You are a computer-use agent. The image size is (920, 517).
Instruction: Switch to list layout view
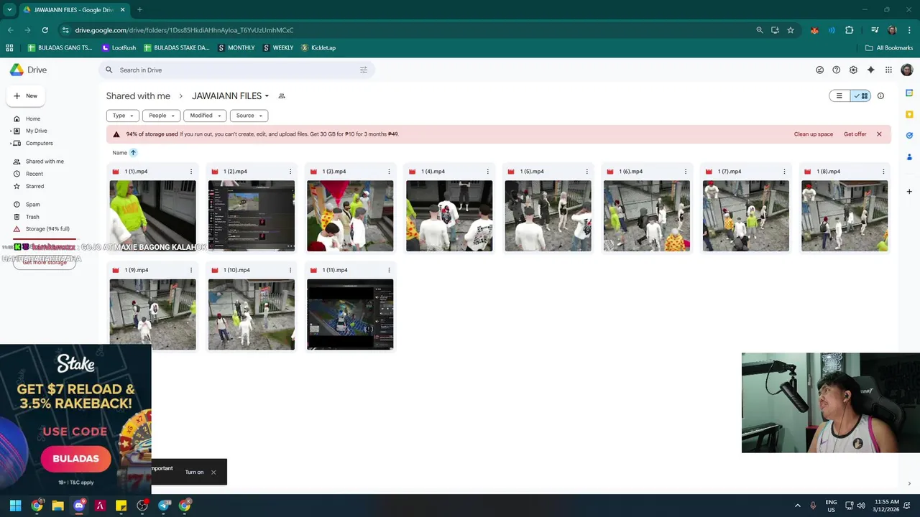[x=839, y=96]
